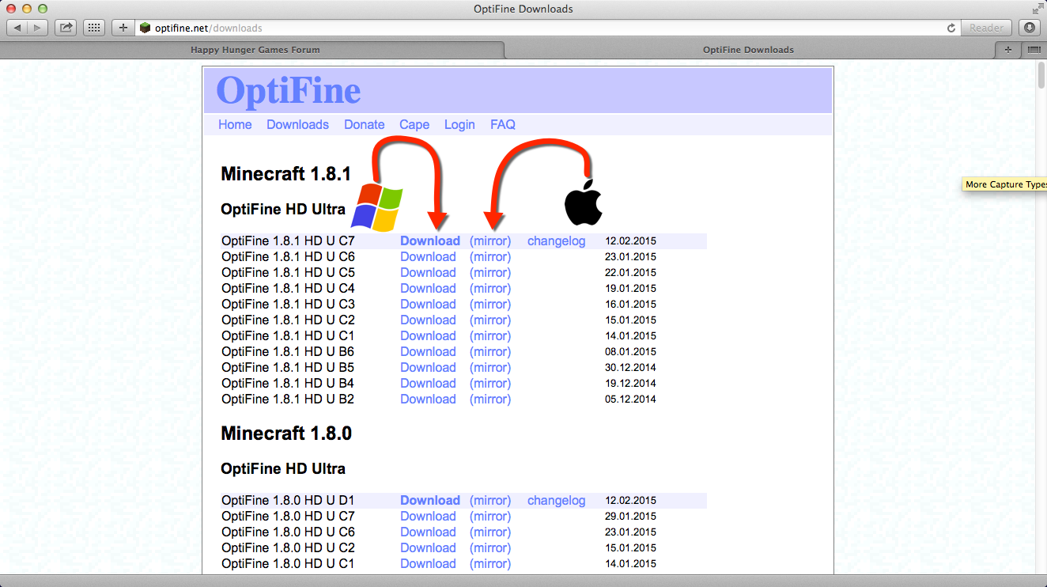Open mirror for OptiFine 1.8.1 HD U C4
Image resolution: width=1047 pixels, height=587 pixels.
(490, 289)
